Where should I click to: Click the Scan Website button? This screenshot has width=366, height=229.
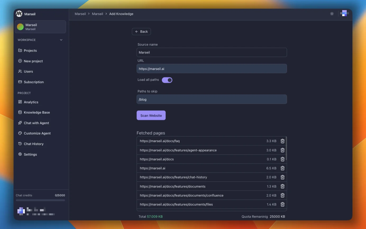151,115
